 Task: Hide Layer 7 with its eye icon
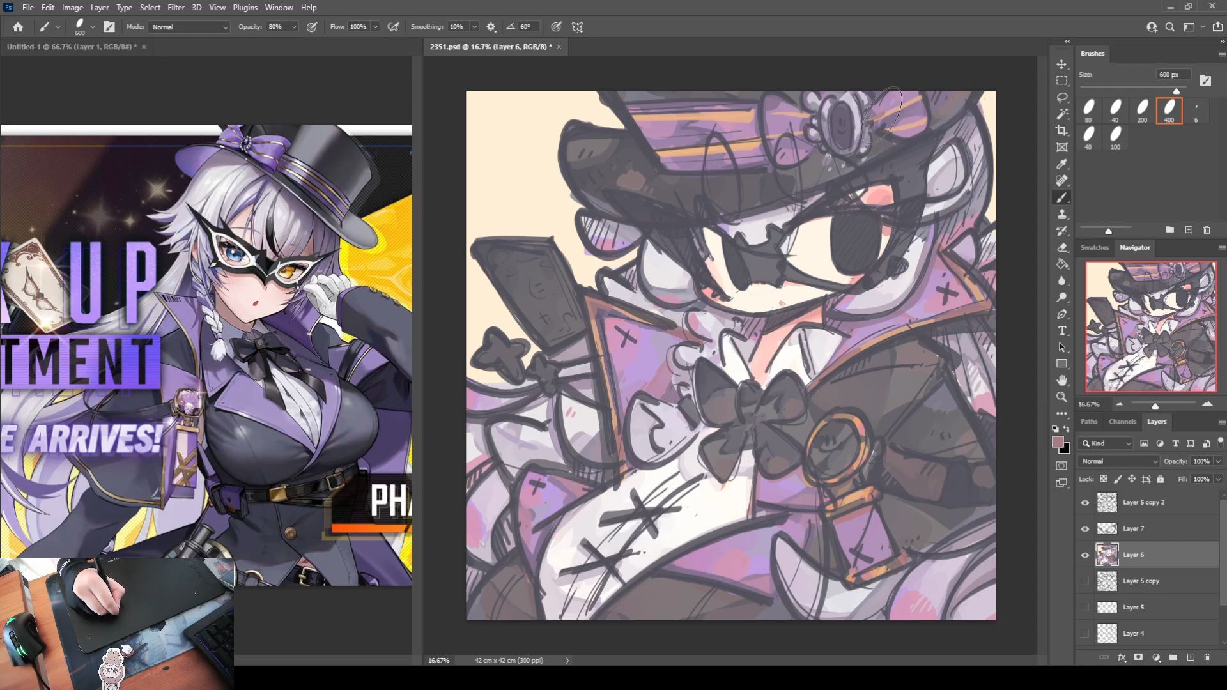(x=1084, y=529)
